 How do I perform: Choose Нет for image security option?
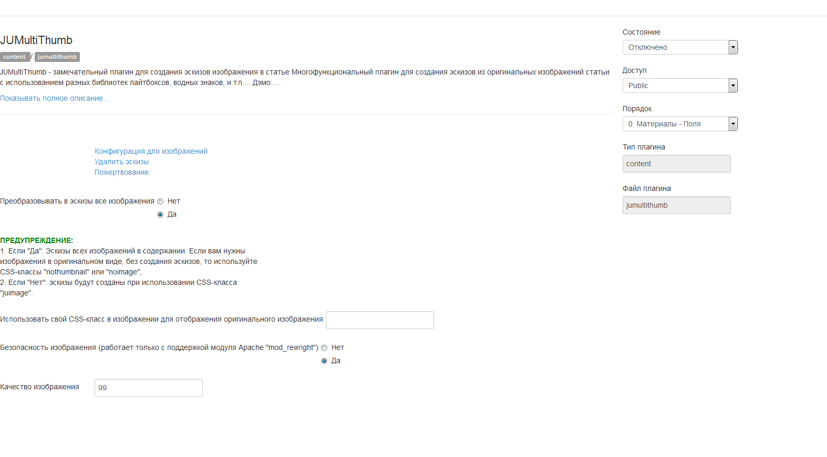(324, 348)
